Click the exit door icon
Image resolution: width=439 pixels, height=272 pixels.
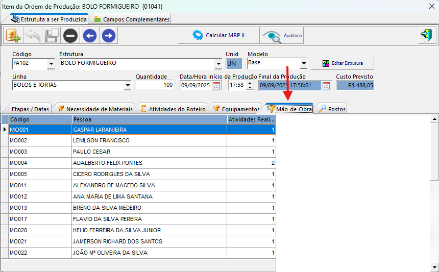point(426,36)
